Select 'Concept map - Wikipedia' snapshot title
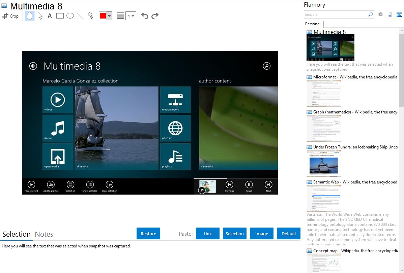This screenshot has width=404, height=273. coord(355,250)
